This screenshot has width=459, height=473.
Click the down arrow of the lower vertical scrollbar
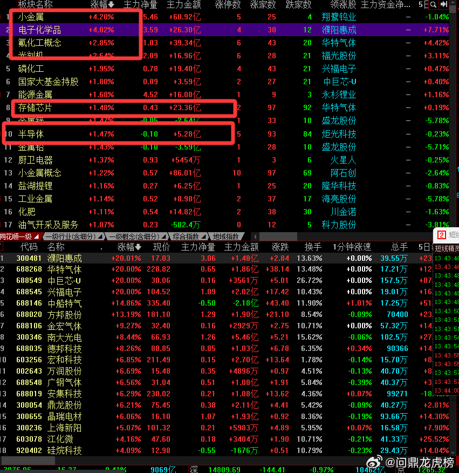(x=453, y=453)
